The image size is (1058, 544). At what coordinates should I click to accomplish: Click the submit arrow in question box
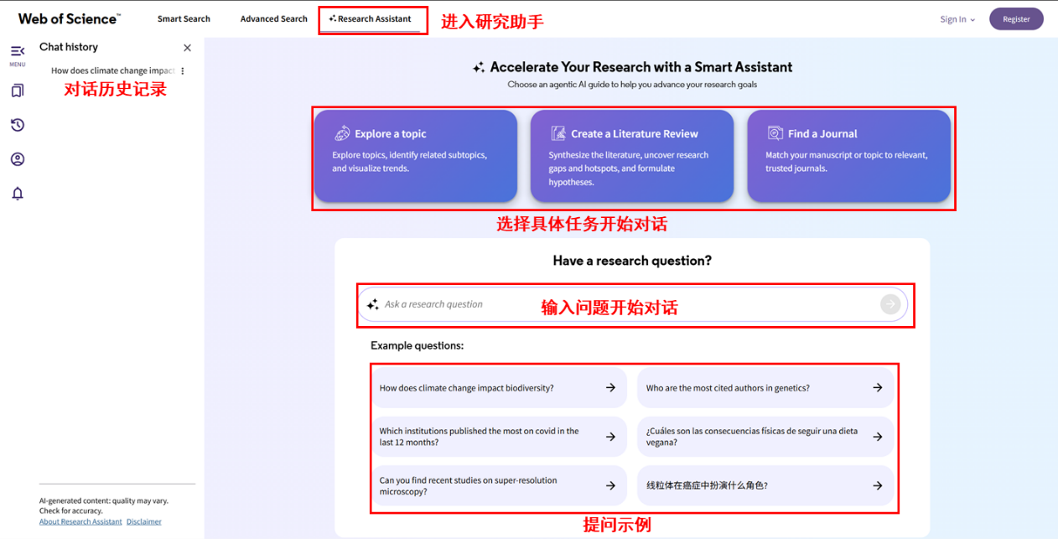[x=889, y=304]
